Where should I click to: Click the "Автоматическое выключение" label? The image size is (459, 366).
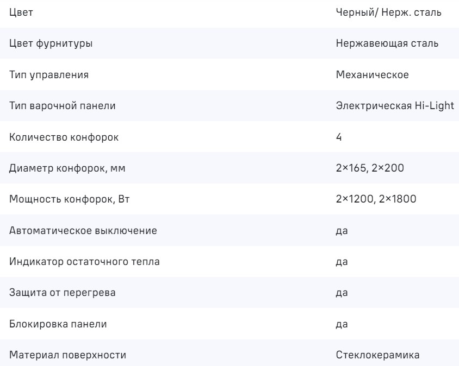click(x=83, y=231)
